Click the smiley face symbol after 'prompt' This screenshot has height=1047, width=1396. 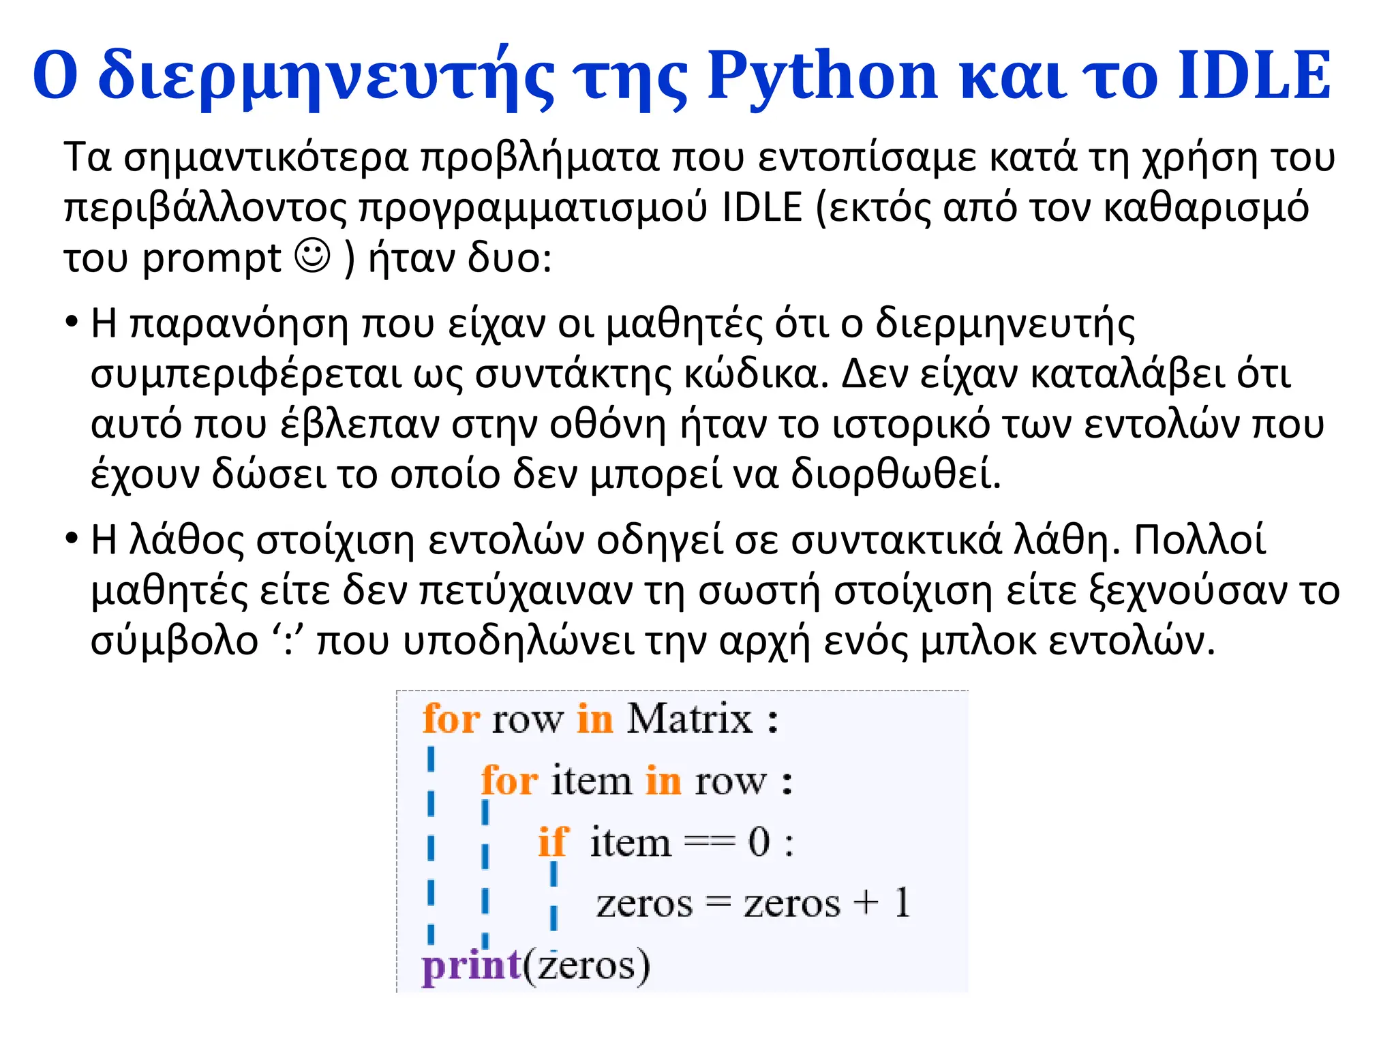pos(313,256)
